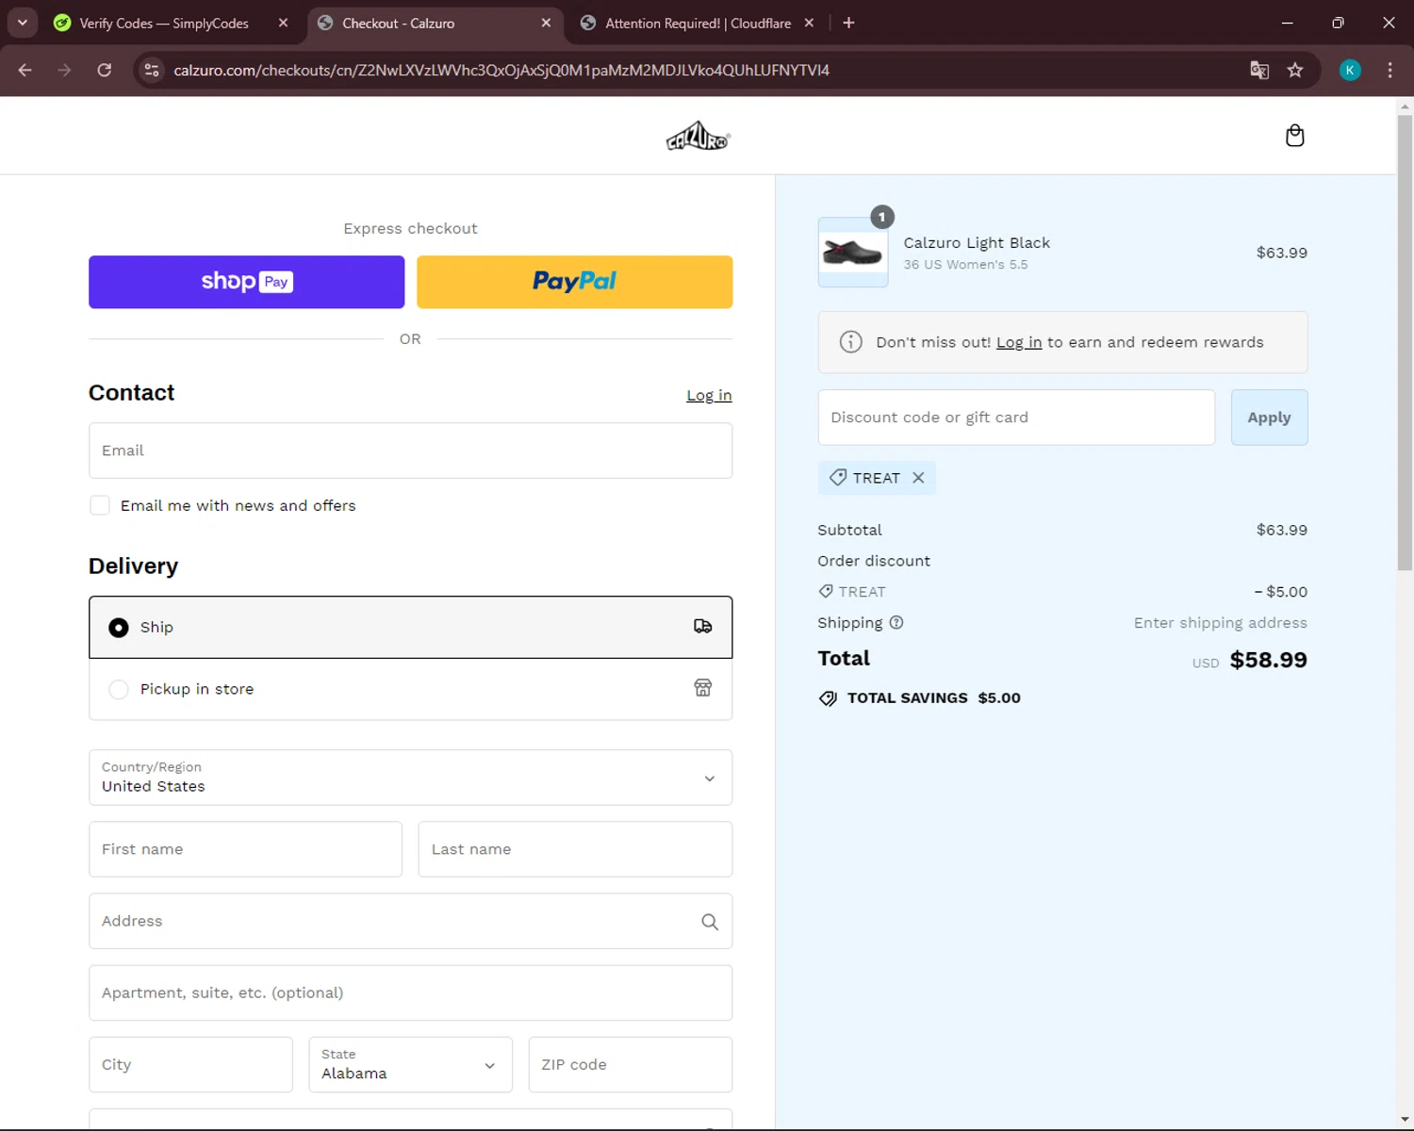Focus Discount code or gift card field
This screenshot has width=1414, height=1131.
tap(1016, 418)
